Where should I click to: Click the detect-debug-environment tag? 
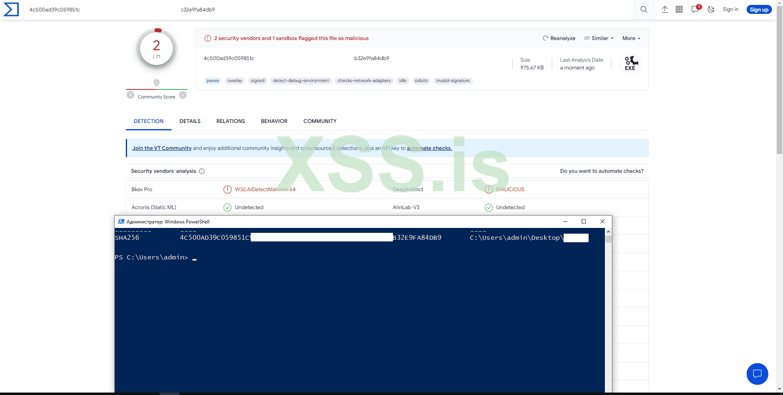(x=301, y=81)
